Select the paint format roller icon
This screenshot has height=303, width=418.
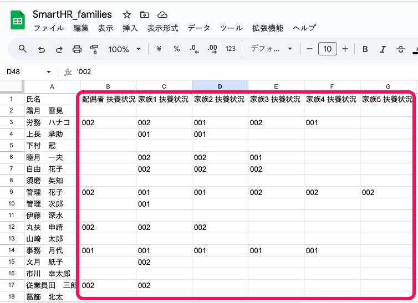(94, 49)
